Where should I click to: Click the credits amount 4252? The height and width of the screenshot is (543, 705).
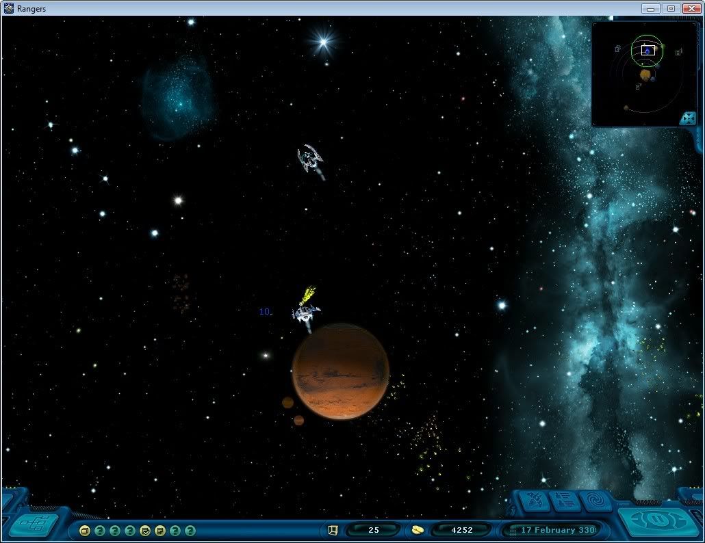tap(462, 531)
